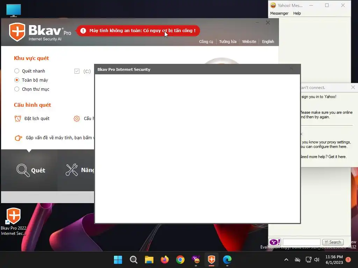Open the Công cụ menu

point(206,42)
